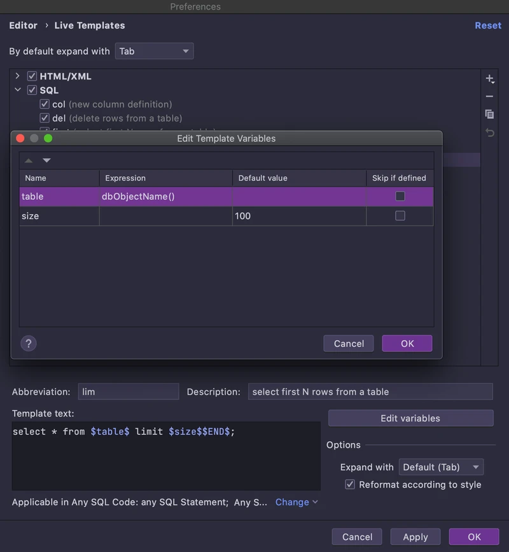Open the 'Expand with Default (Tab)' dropdown

coord(441,467)
